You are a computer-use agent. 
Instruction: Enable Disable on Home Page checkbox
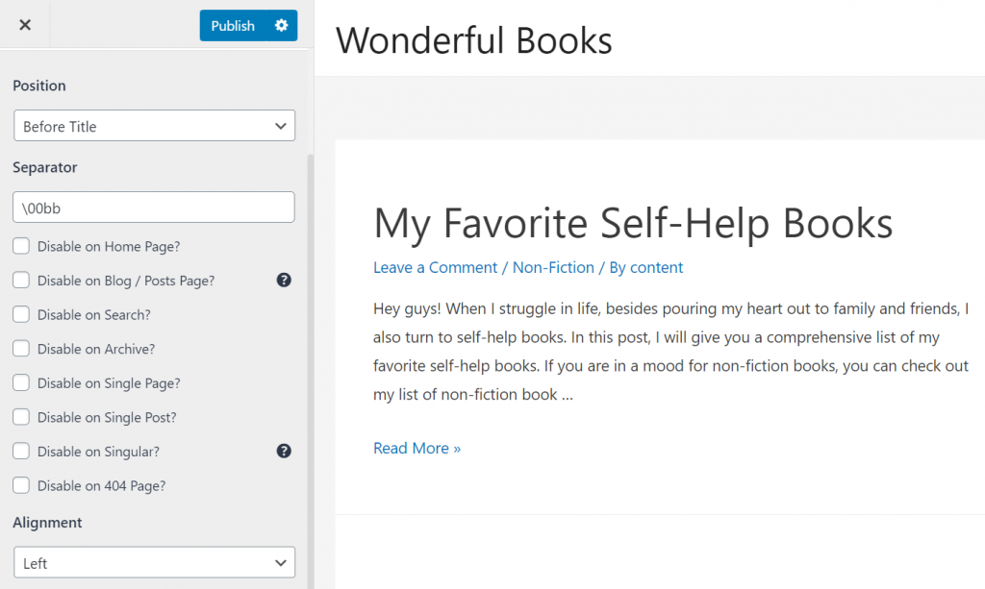[21, 247]
